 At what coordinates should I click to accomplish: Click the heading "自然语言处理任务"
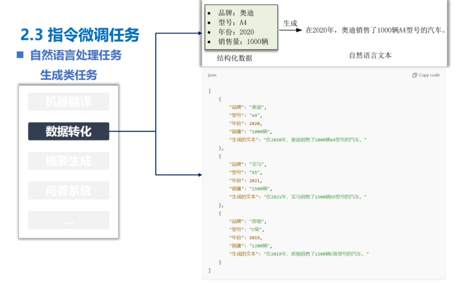coord(75,55)
